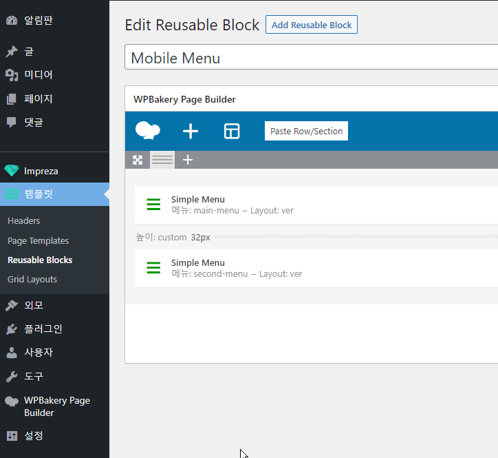498x458 pixels.
Task: Click the media library icon
Action: coord(12,75)
